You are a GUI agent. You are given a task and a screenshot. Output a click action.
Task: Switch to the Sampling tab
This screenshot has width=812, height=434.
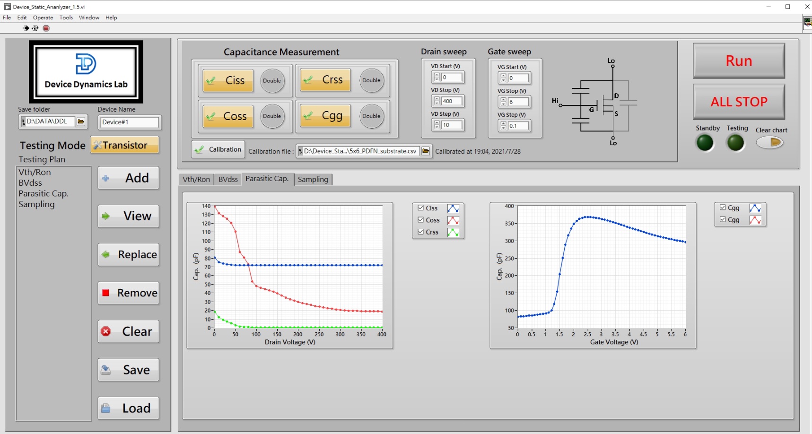tap(313, 179)
